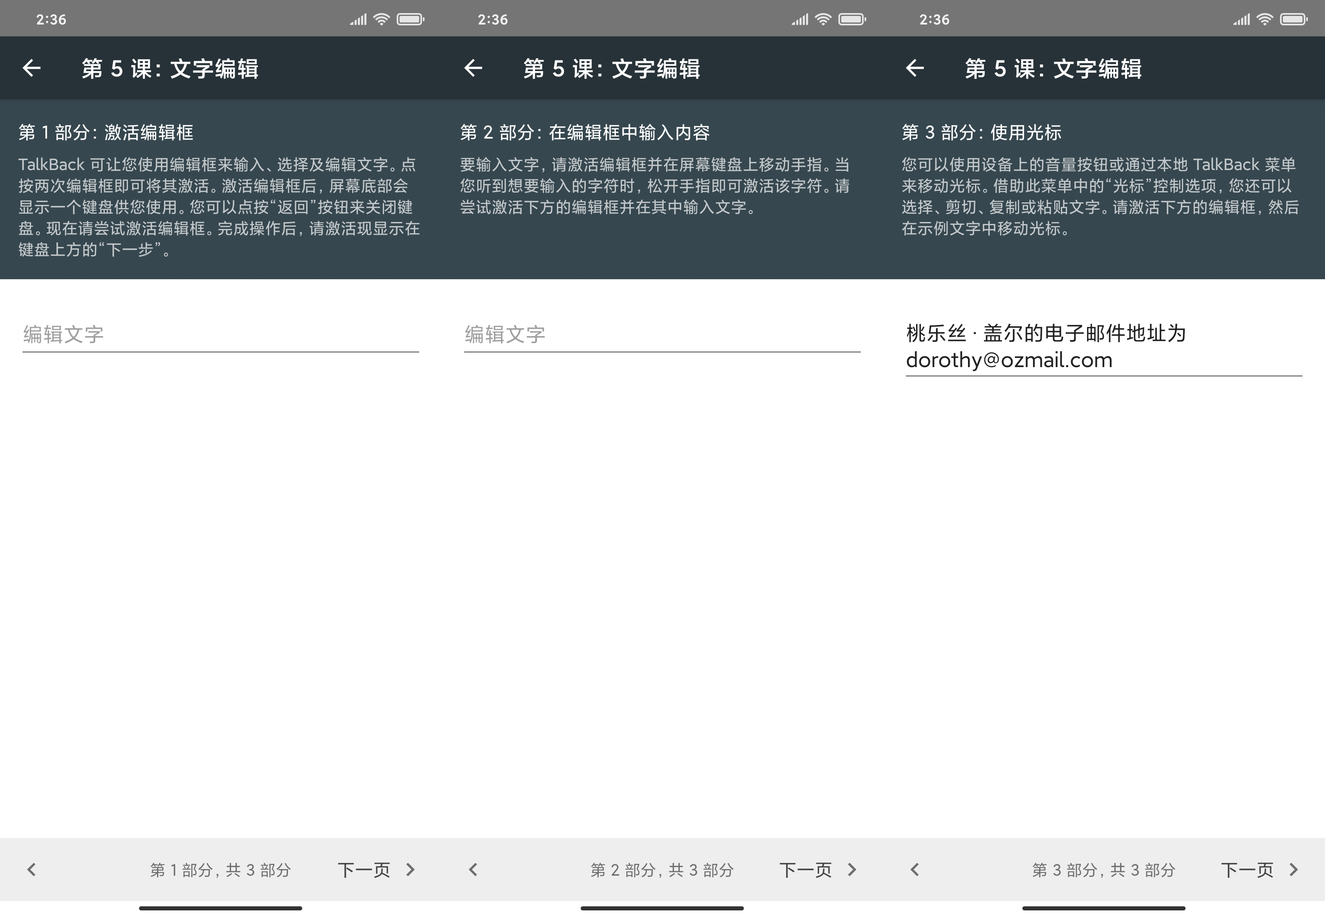Tap Wi-Fi icon in first status bar

381,20
